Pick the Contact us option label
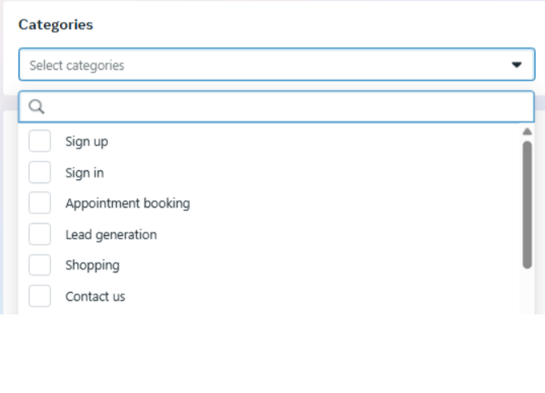 point(95,296)
